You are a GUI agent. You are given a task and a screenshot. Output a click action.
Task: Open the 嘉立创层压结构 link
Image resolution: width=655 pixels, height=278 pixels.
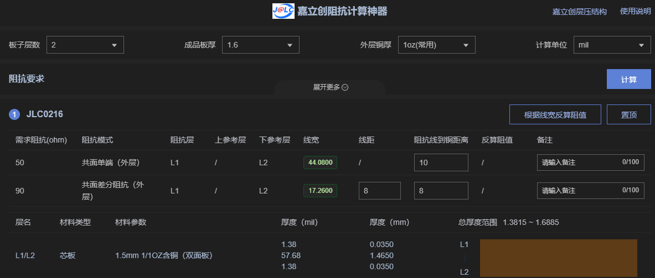pos(579,12)
